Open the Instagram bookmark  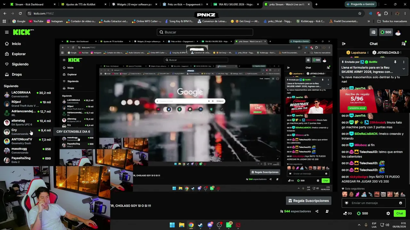coord(55,21)
